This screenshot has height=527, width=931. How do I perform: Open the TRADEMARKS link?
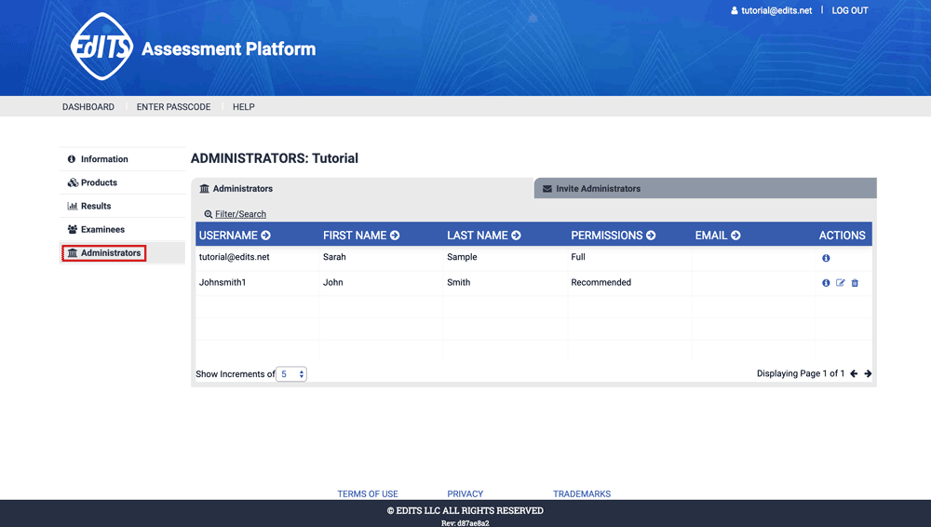tap(582, 493)
